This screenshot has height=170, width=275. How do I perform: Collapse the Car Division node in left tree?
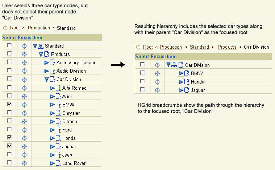[x=46, y=80]
